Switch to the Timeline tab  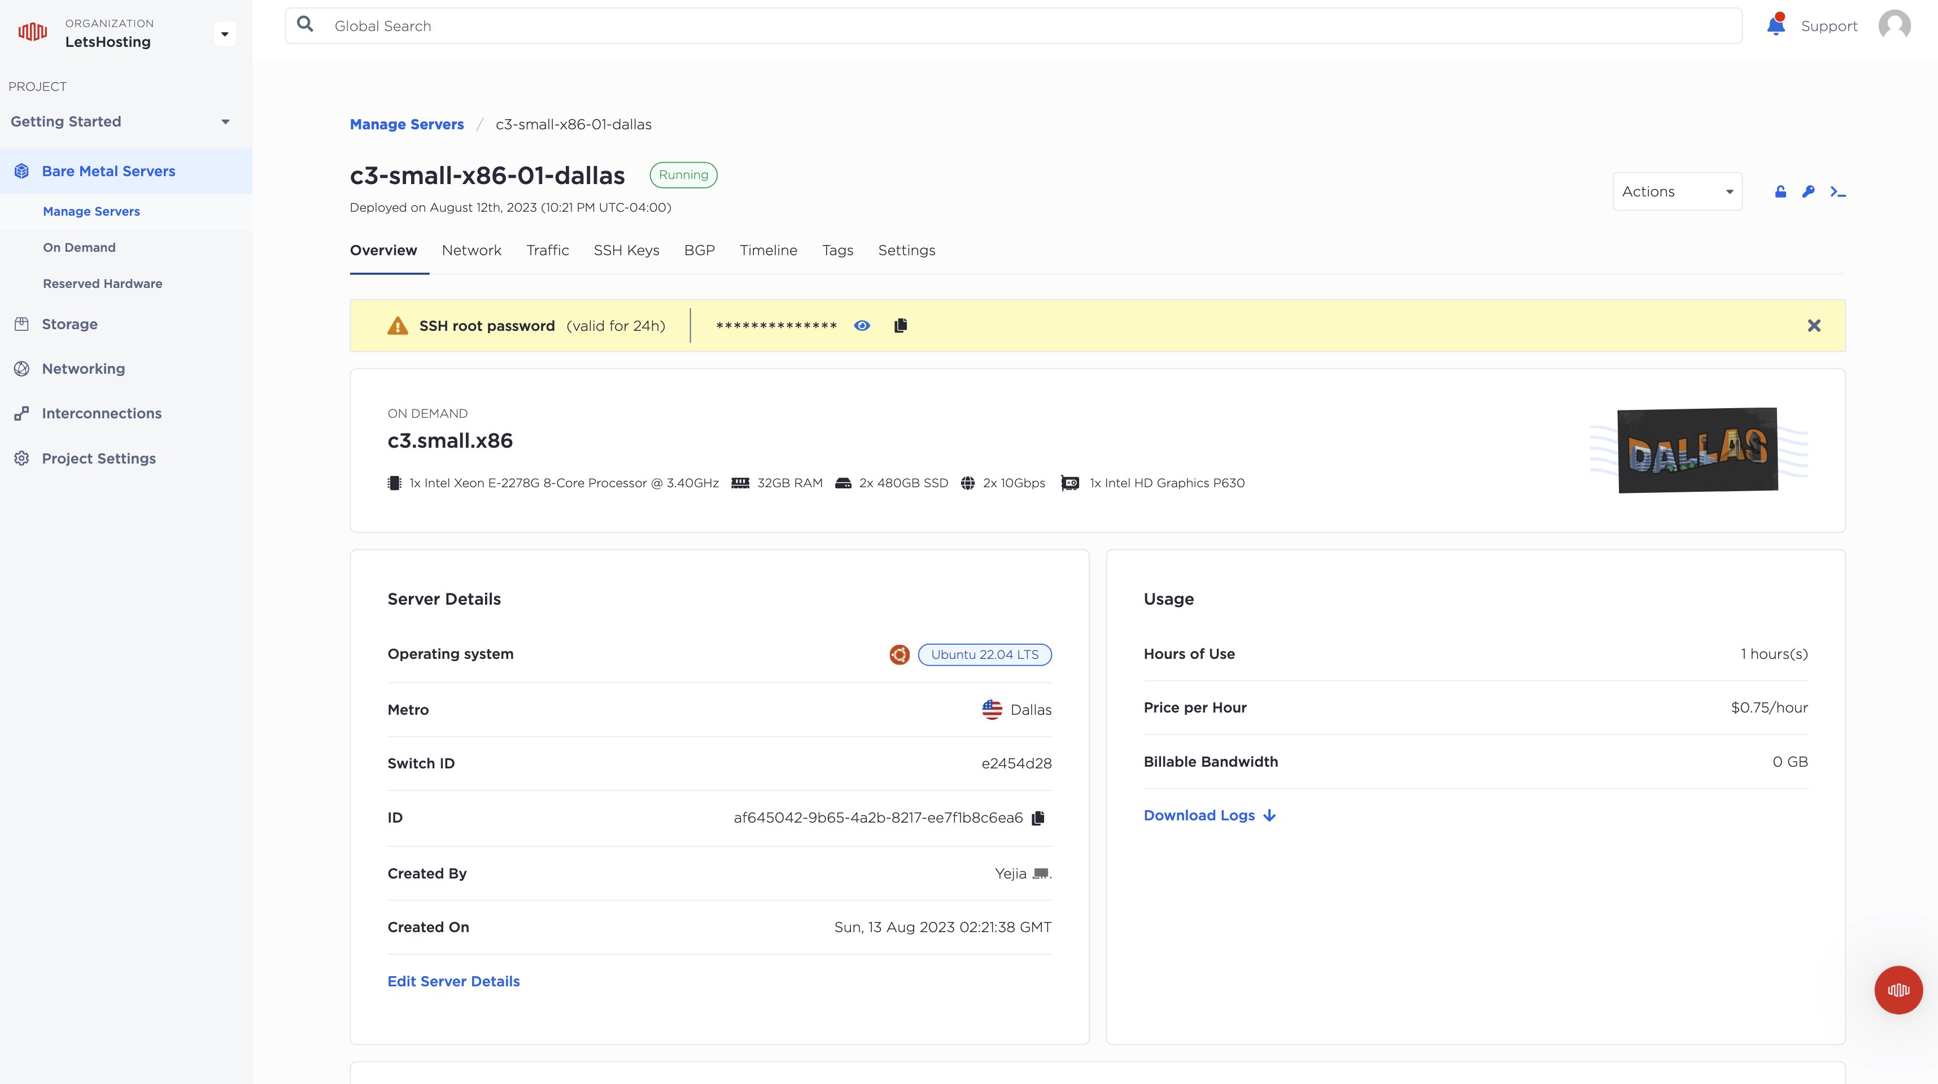point(768,251)
